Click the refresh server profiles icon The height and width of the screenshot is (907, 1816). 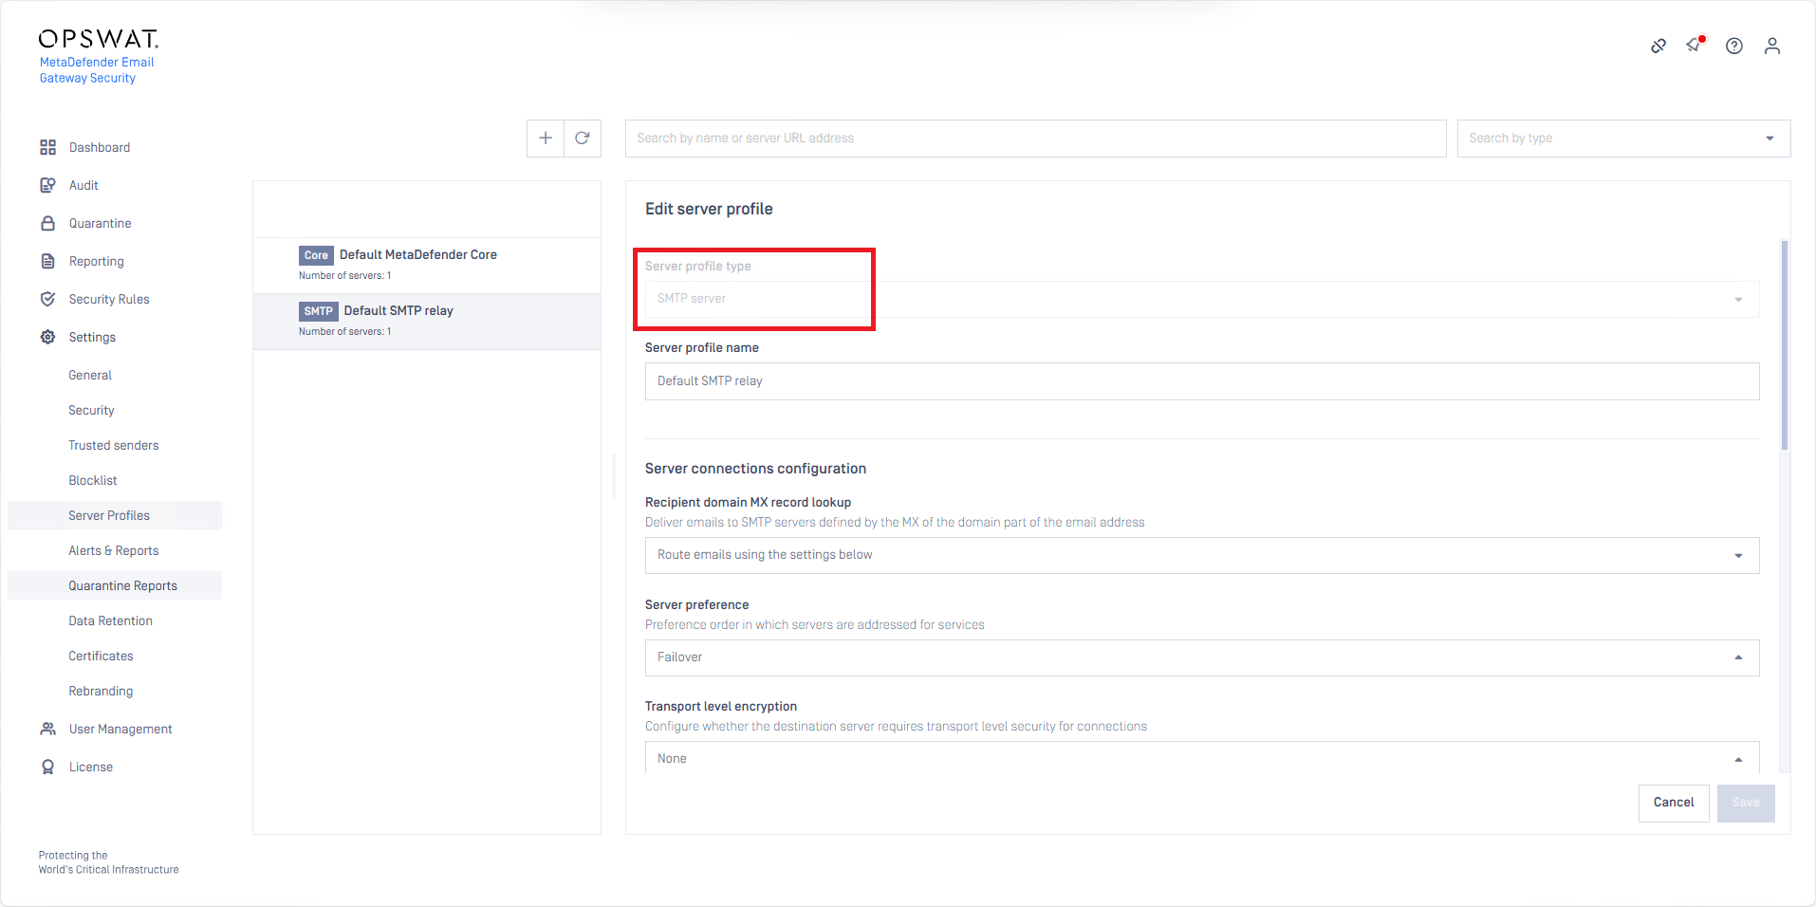point(583,139)
